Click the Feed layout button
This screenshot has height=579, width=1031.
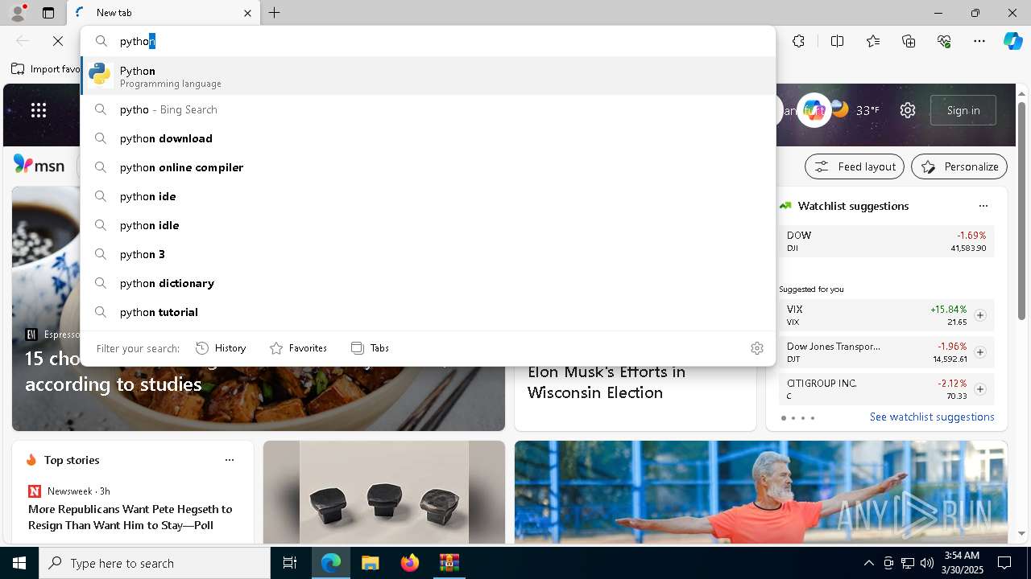(x=855, y=166)
